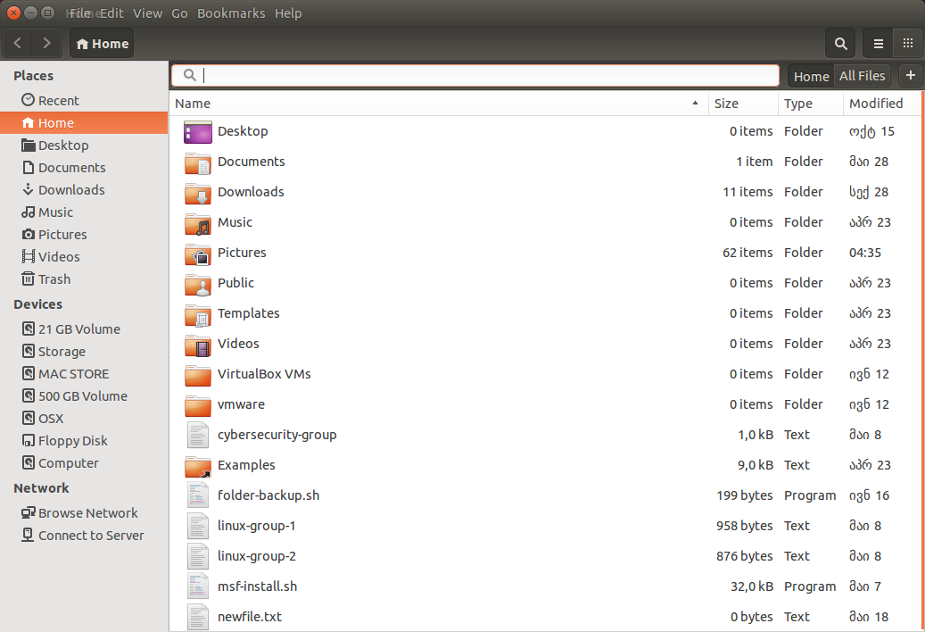Viewport: 925px width, 632px height.
Task: Select the Pictures folder icon in list
Action: tap(198, 254)
